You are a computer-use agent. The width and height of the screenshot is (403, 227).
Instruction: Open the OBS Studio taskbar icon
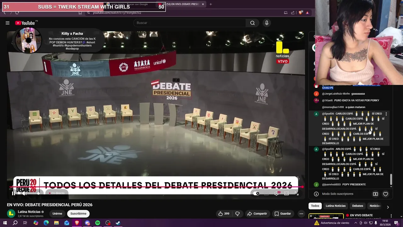[x=108, y=223]
